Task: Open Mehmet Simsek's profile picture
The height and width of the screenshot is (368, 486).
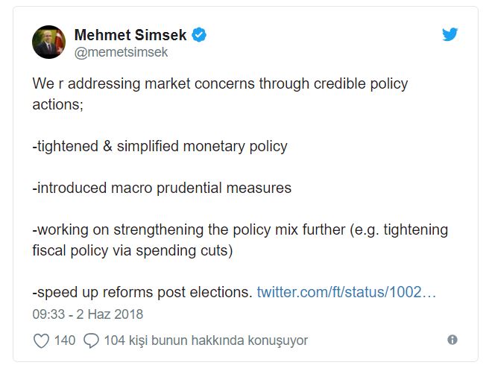Action: pyautogui.click(x=48, y=42)
